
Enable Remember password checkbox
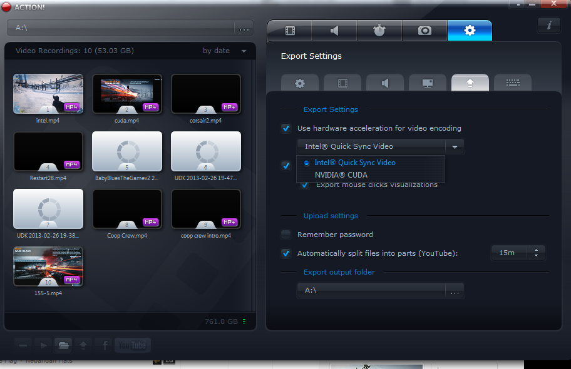pyautogui.click(x=286, y=235)
